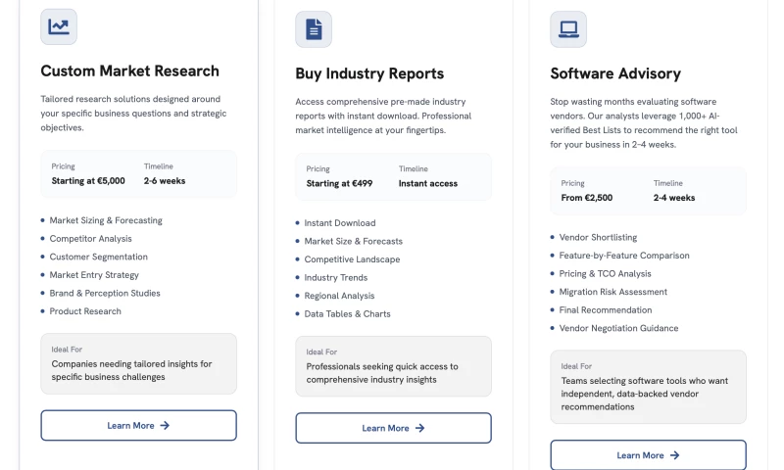Click the Software Advisory laptop icon

pos(568,29)
